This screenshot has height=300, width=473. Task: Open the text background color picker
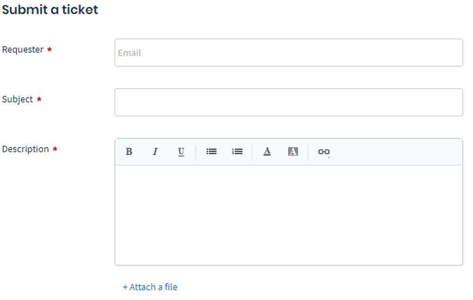293,151
